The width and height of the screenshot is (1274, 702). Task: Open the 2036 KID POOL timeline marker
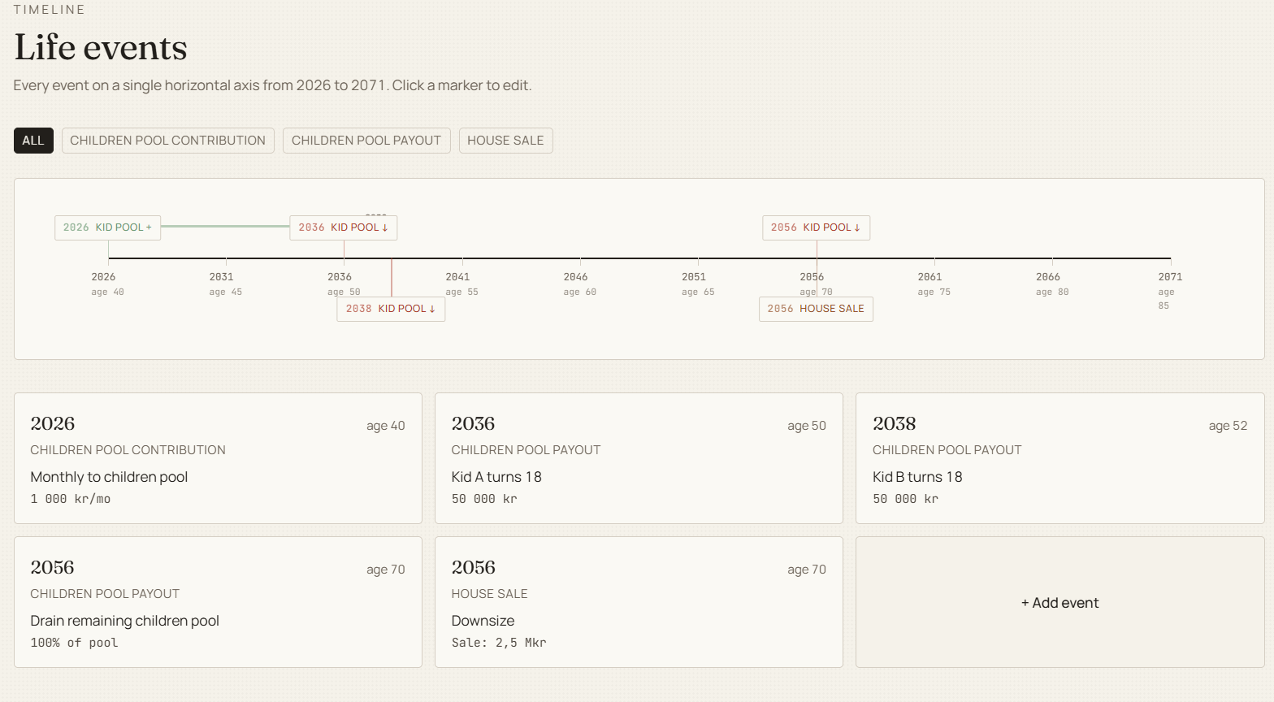click(343, 227)
